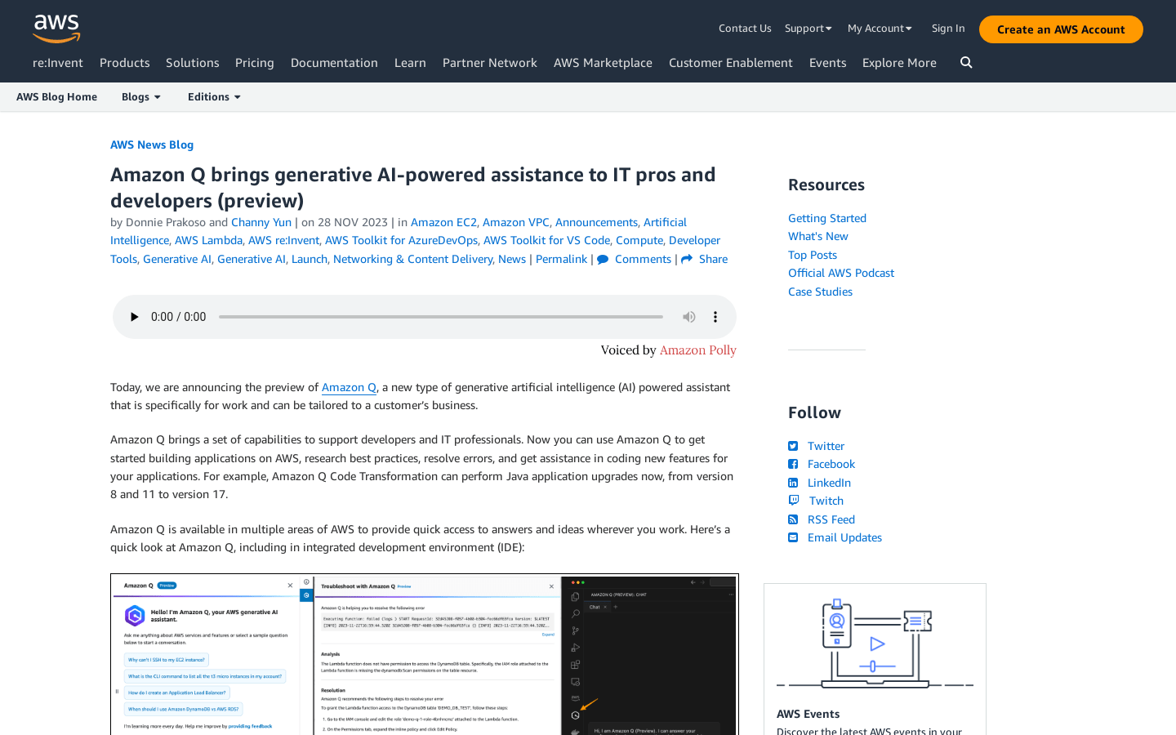Screen dimensions: 1176x735
Task: Click Create an AWS Account button
Action: point(1061,29)
